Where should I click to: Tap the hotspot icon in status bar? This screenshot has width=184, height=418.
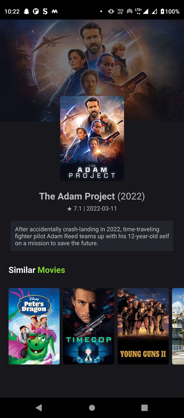pyautogui.click(x=130, y=12)
